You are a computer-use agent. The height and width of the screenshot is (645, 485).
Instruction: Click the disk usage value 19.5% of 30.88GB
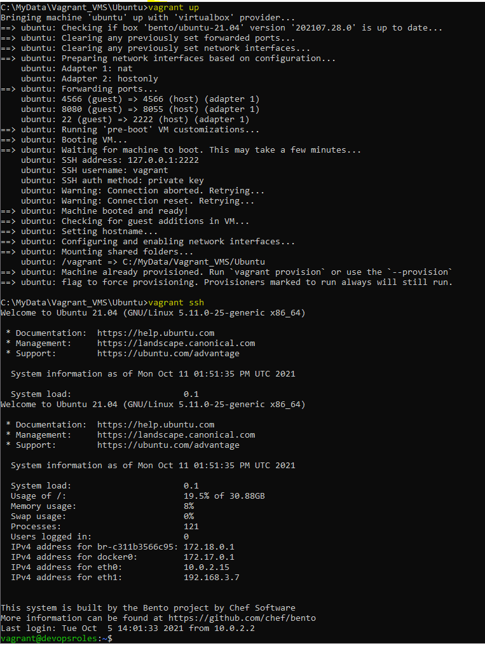(x=224, y=496)
